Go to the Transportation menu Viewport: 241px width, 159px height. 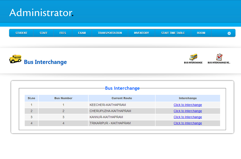click(x=110, y=33)
